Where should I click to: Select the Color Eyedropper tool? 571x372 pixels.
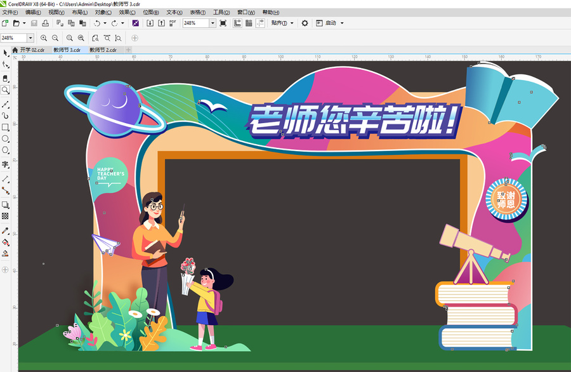pos(5,230)
